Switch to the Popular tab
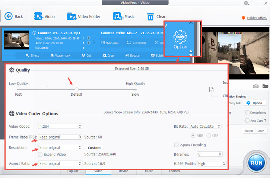This screenshot has height=178, width=270. pyautogui.click(x=73, y=172)
